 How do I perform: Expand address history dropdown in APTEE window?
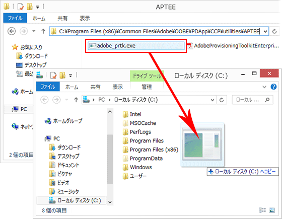265,31
